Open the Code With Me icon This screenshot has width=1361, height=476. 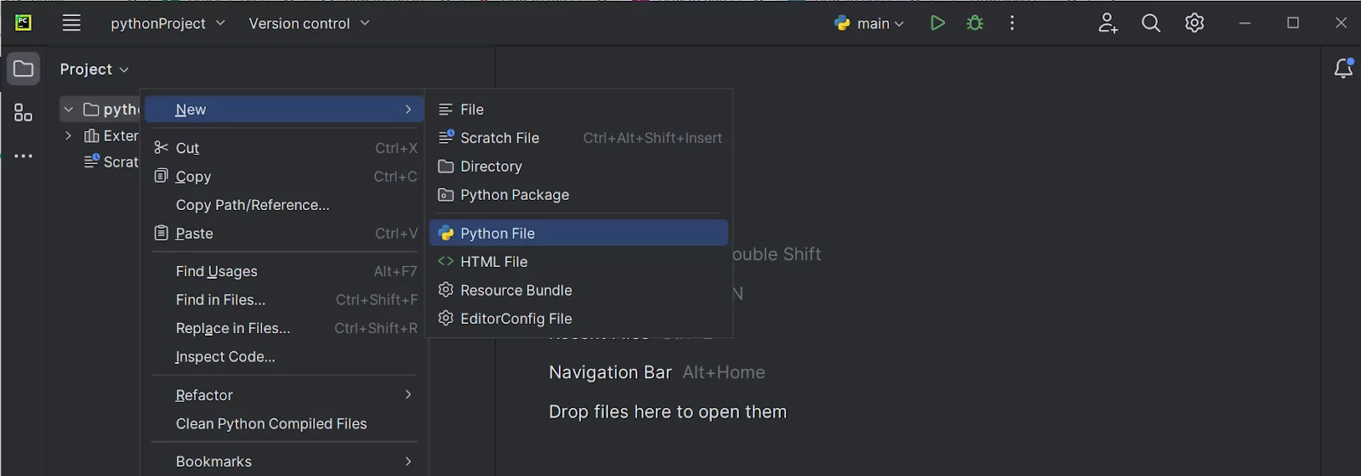(x=1108, y=24)
